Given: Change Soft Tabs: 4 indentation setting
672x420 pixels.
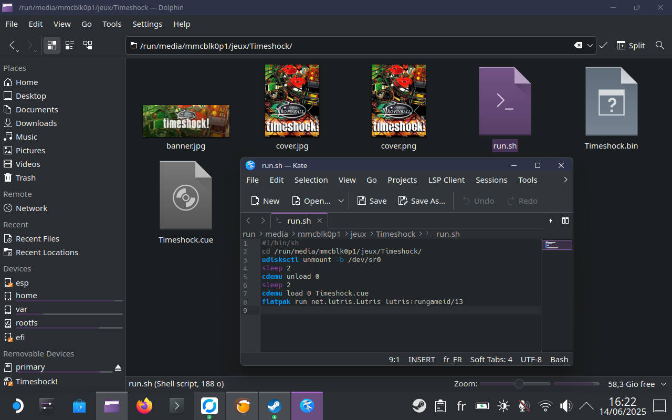Looking at the screenshot, I should pos(491,360).
